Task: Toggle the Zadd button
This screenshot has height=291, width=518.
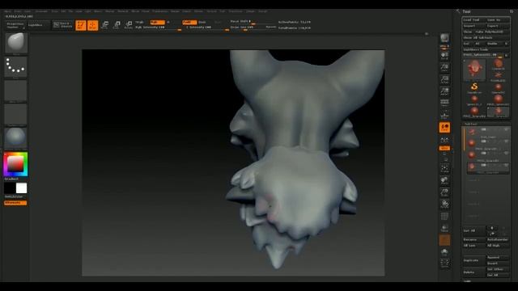Action: click(x=189, y=22)
